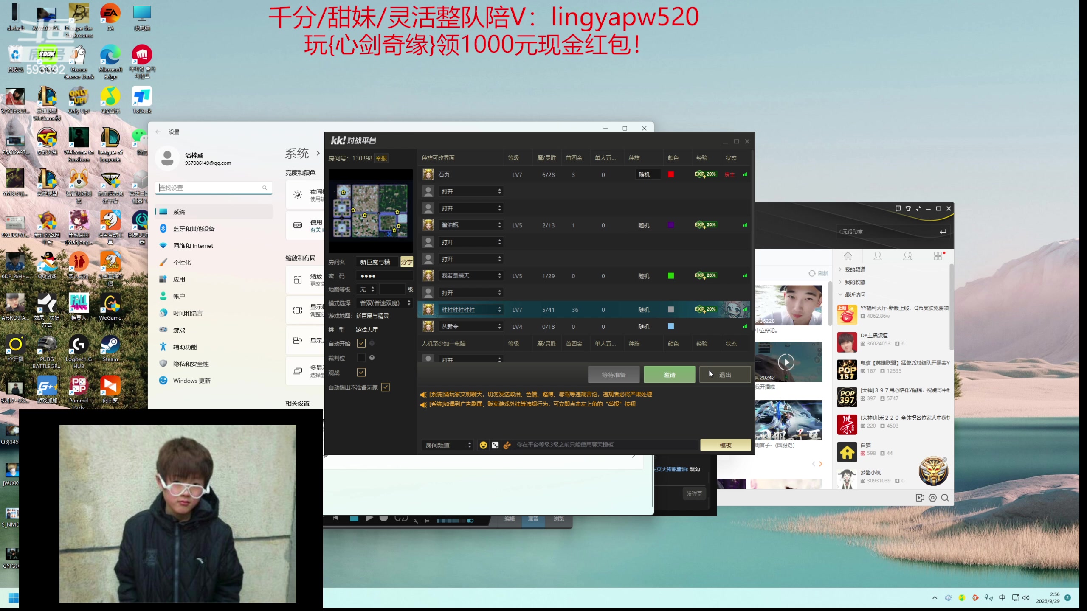
Task: Open the slot dropdown for player 从新来
Action: 471,326
